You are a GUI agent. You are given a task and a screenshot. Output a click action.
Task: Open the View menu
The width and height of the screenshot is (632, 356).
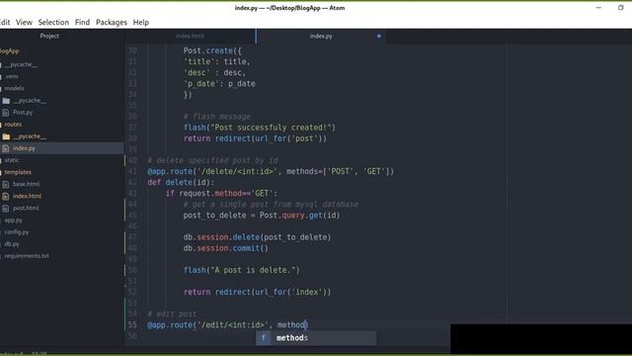pyautogui.click(x=24, y=22)
